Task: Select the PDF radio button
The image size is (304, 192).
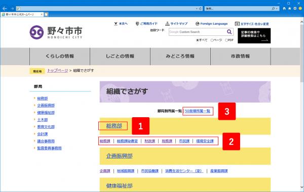Action: [x=226, y=40]
